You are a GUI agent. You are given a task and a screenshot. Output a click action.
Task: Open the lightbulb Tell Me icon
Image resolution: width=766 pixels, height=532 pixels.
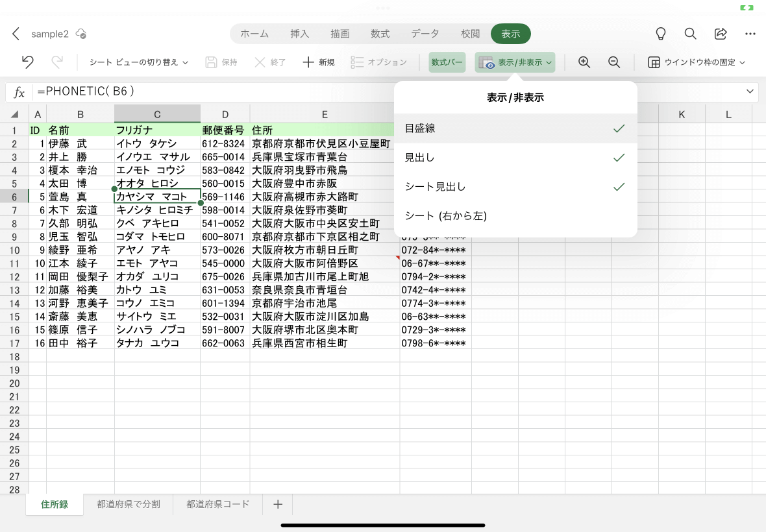(x=660, y=34)
